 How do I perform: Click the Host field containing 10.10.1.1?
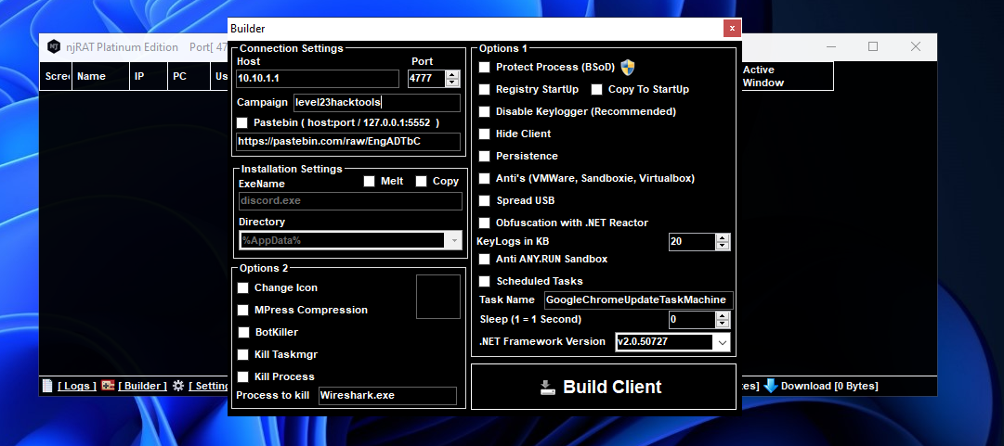pyautogui.click(x=318, y=79)
